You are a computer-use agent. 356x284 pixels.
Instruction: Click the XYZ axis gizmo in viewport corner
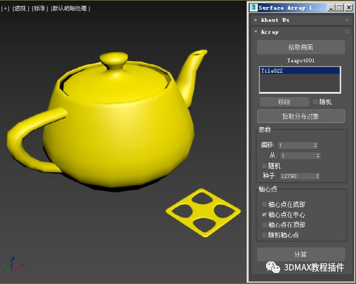[13, 264]
